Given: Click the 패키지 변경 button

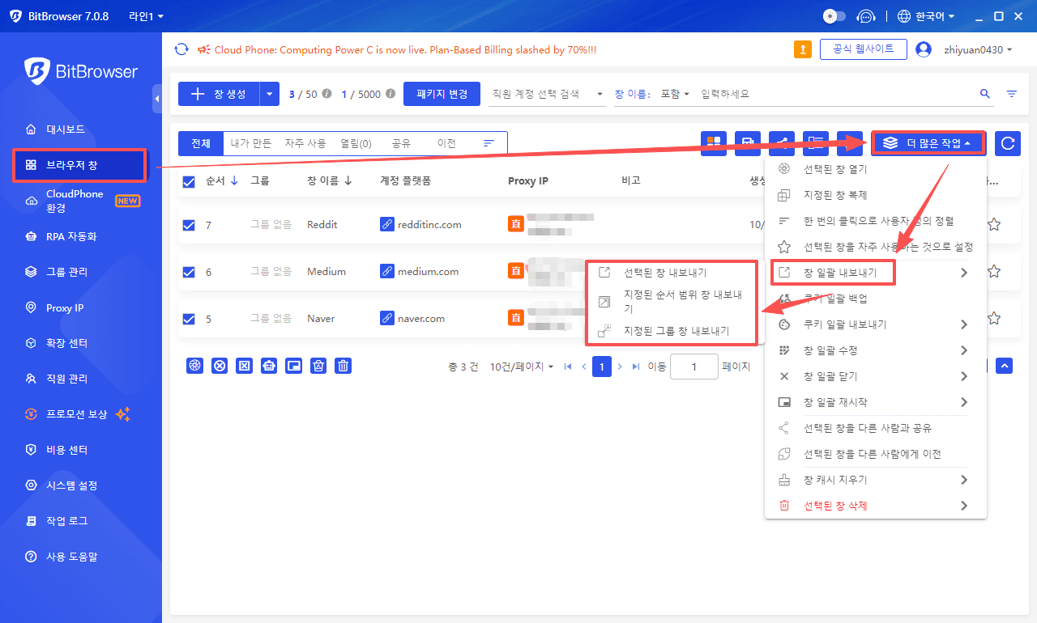Looking at the screenshot, I should pyautogui.click(x=442, y=94).
